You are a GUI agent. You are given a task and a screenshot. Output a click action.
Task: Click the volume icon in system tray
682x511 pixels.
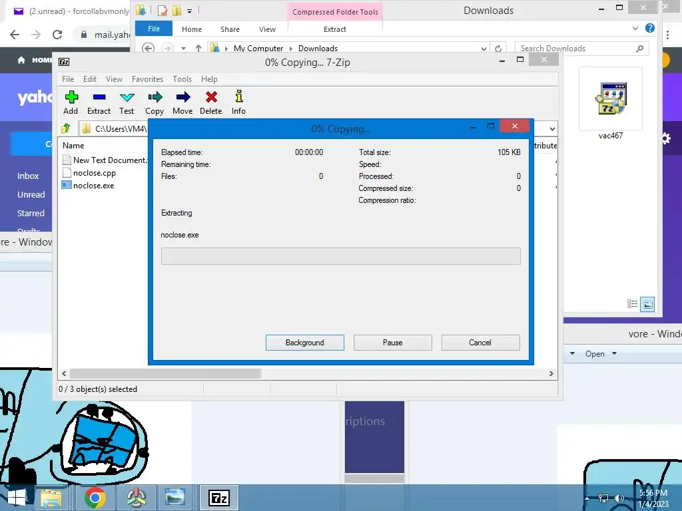pos(619,498)
